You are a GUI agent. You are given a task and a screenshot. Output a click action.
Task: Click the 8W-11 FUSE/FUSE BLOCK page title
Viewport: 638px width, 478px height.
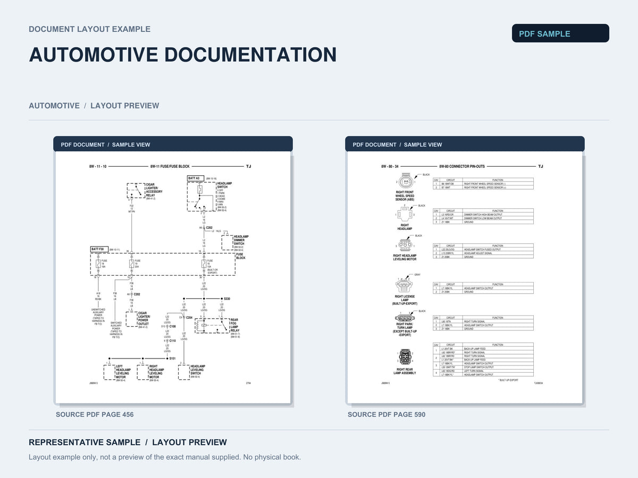(170, 166)
